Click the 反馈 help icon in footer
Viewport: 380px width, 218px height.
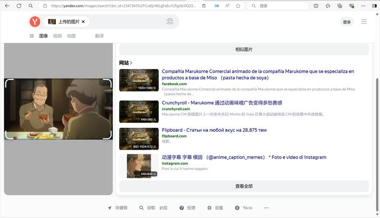(182, 208)
